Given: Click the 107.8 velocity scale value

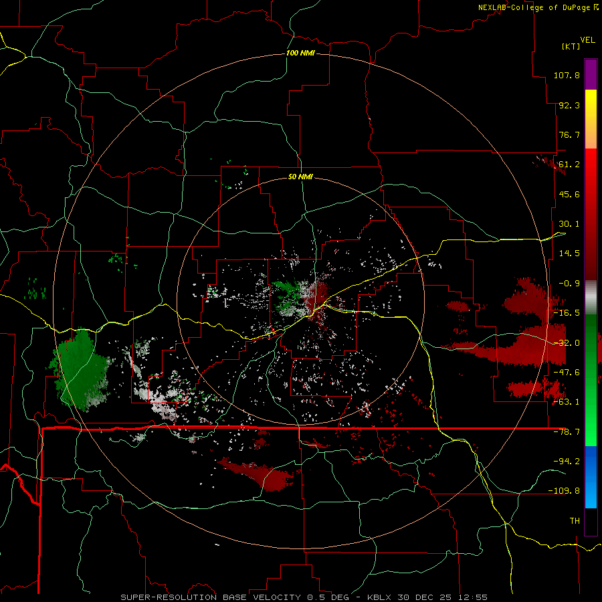Looking at the screenshot, I should 567,75.
